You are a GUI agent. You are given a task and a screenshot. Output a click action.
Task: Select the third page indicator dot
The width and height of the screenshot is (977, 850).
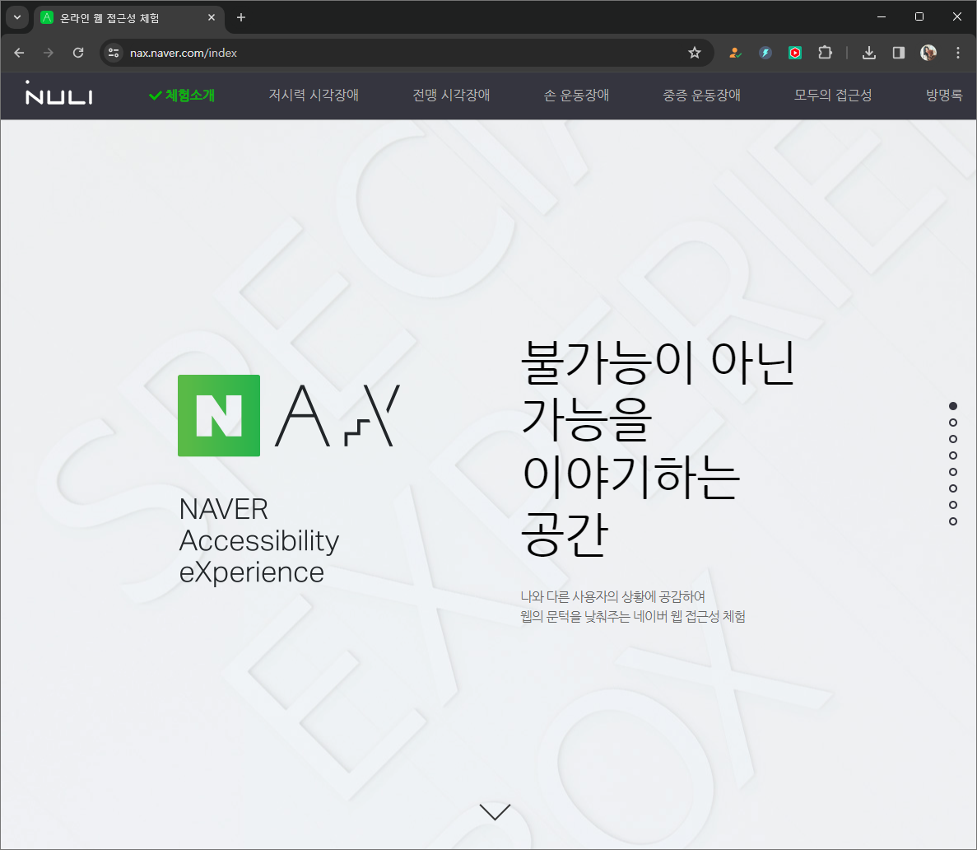pos(952,439)
